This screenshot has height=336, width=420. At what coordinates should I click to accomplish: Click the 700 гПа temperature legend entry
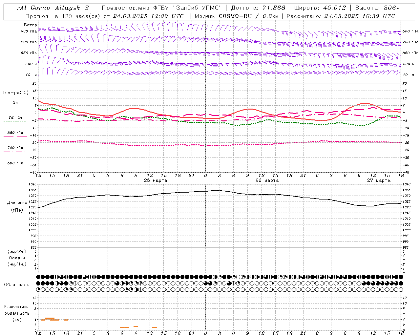tap(15, 148)
